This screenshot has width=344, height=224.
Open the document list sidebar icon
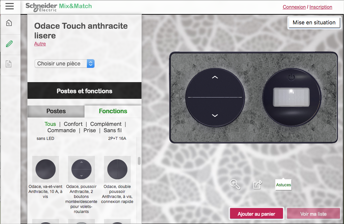click(x=9, y=64)
